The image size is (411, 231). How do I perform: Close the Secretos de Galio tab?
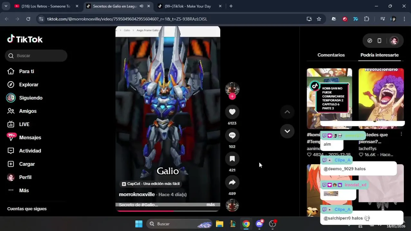148,6
